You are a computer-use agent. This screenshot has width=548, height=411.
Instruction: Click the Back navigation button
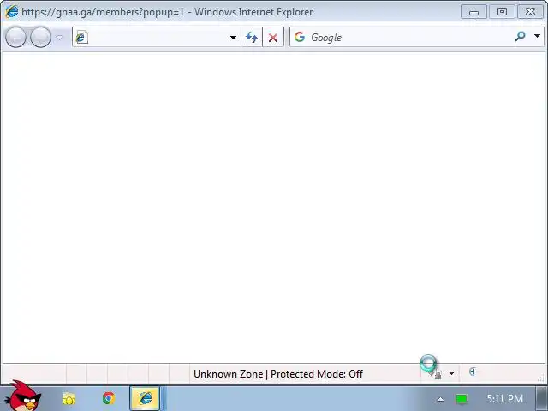click(15, 37)
